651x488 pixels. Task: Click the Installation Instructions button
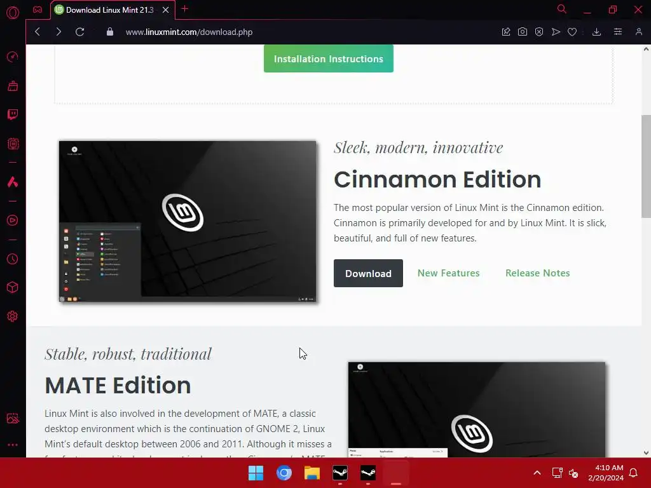click(329, 58)
